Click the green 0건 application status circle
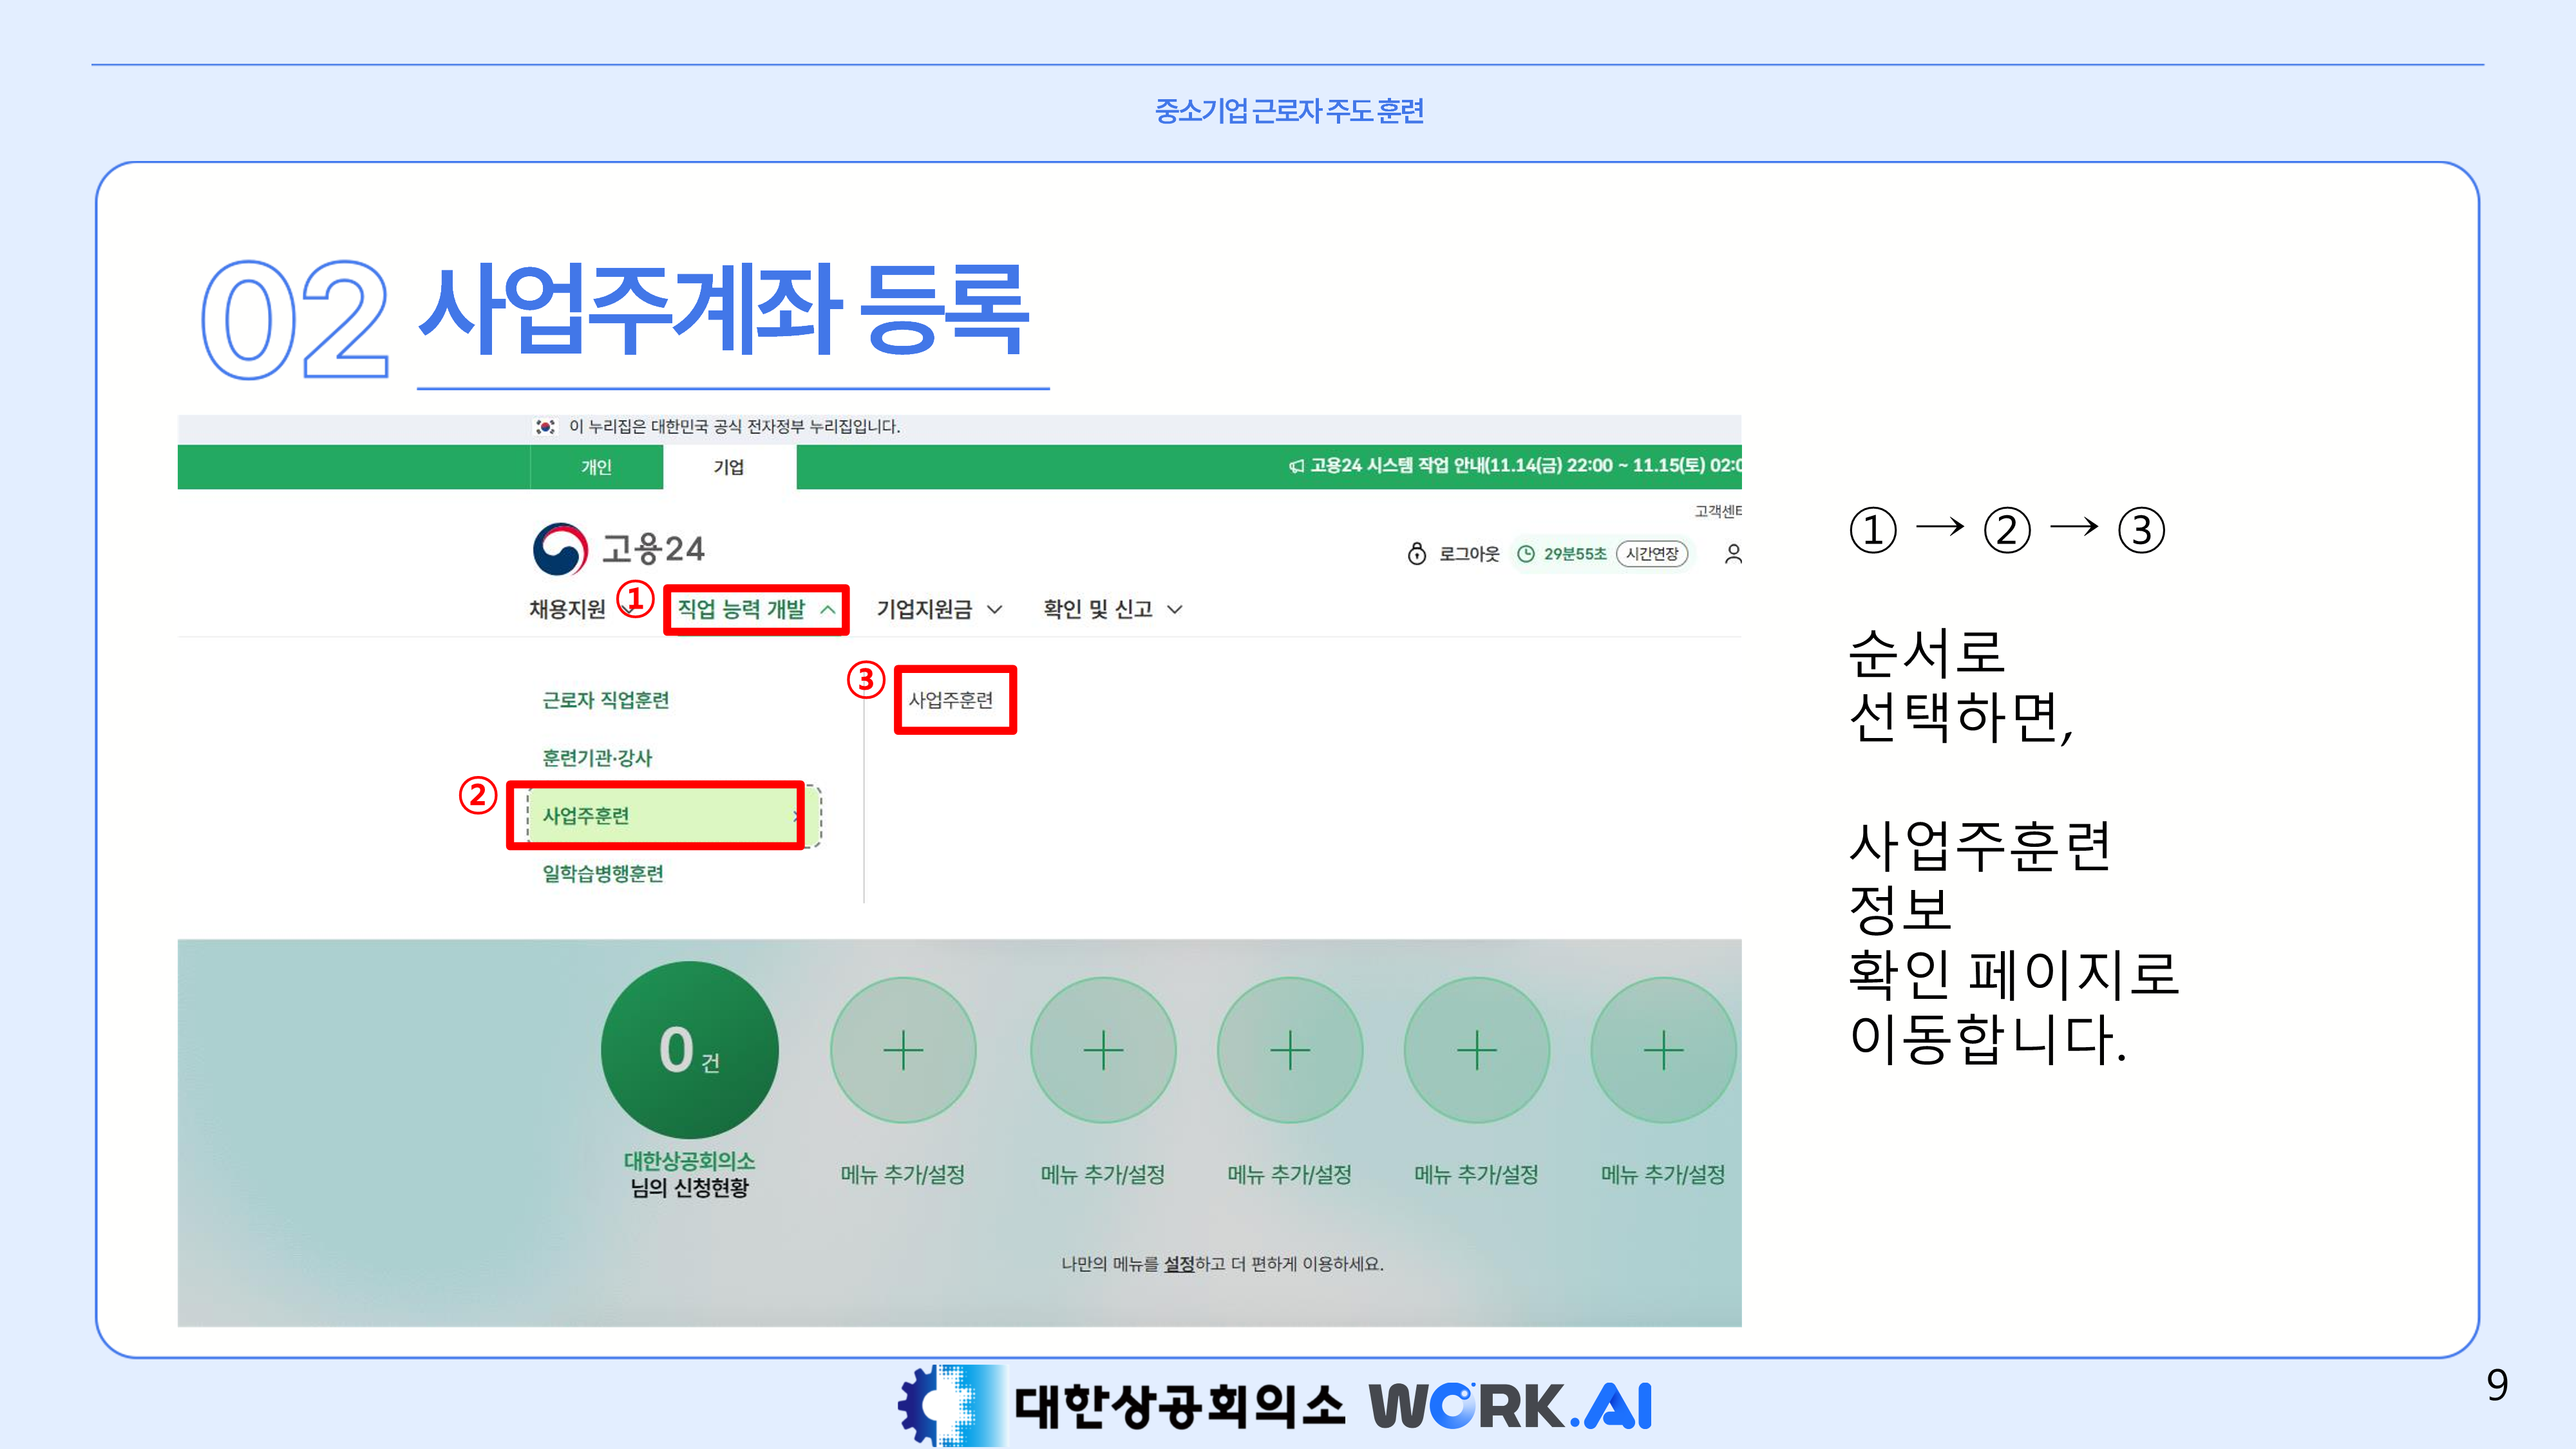The width and height of the screenshot is (2576, 1449). (x=689, y=1050)
